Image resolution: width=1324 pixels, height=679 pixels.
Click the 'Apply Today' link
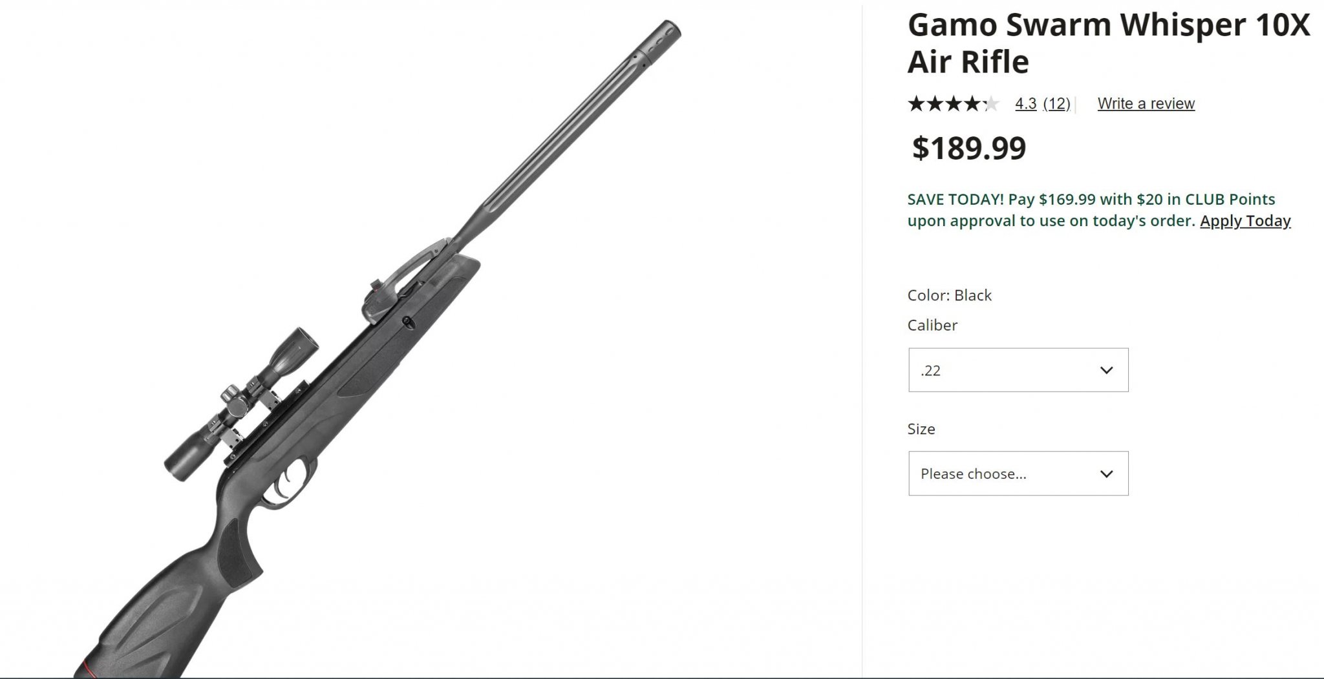(1244, 221)
